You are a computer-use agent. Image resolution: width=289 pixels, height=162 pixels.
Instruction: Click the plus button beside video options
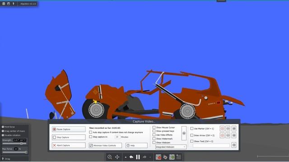(184, 133)
